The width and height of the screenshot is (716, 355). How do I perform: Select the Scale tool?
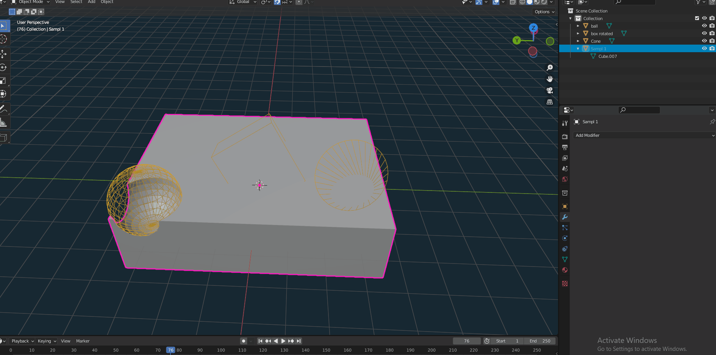pos(4,81)
